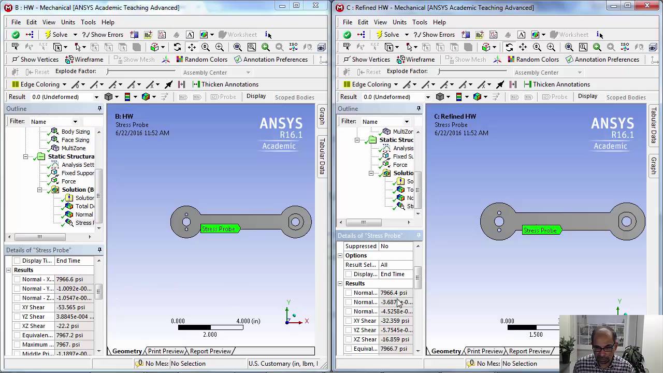Toggle Show Vertices in C: Refined HW window

pyautogui.click(x=366, y=60)
